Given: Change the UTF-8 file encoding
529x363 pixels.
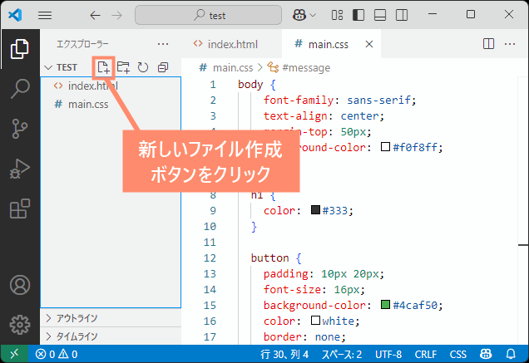Looking at the screenshot, I should coord(388,354).
